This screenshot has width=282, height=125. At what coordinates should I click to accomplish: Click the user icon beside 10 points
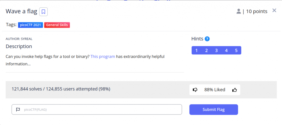(238, 11)
